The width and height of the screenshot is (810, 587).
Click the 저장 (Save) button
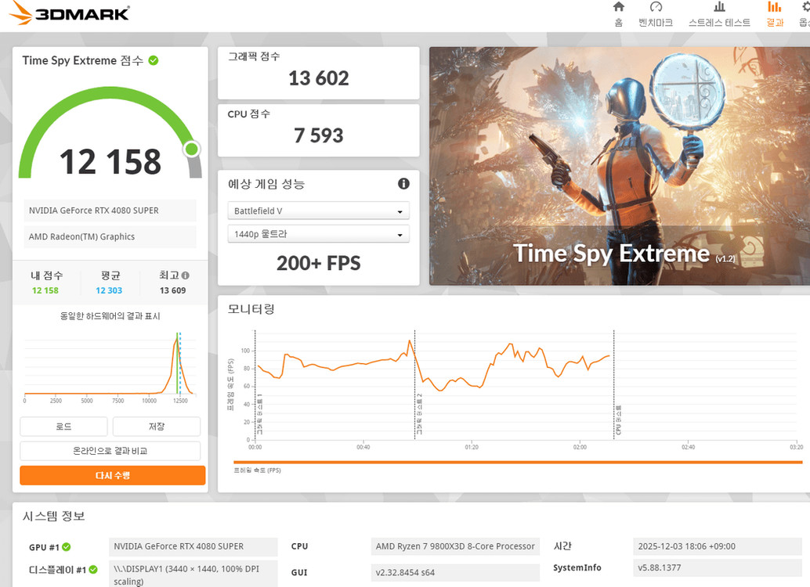156,426
